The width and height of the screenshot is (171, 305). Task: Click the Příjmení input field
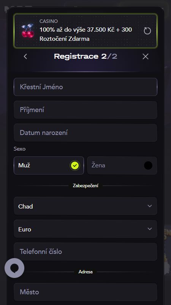point(85,110)
